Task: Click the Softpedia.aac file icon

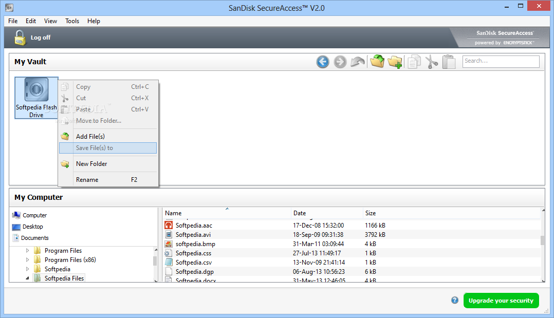Action: [x=169, y=225]
